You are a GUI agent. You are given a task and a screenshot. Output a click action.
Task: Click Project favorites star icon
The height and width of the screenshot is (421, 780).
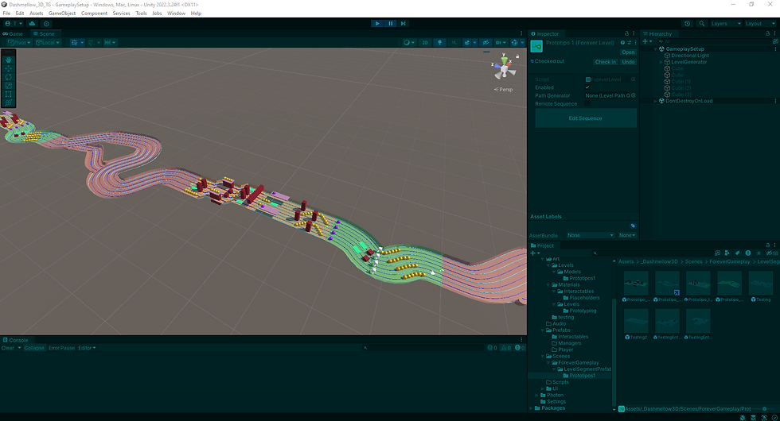[x=759, y=253]
